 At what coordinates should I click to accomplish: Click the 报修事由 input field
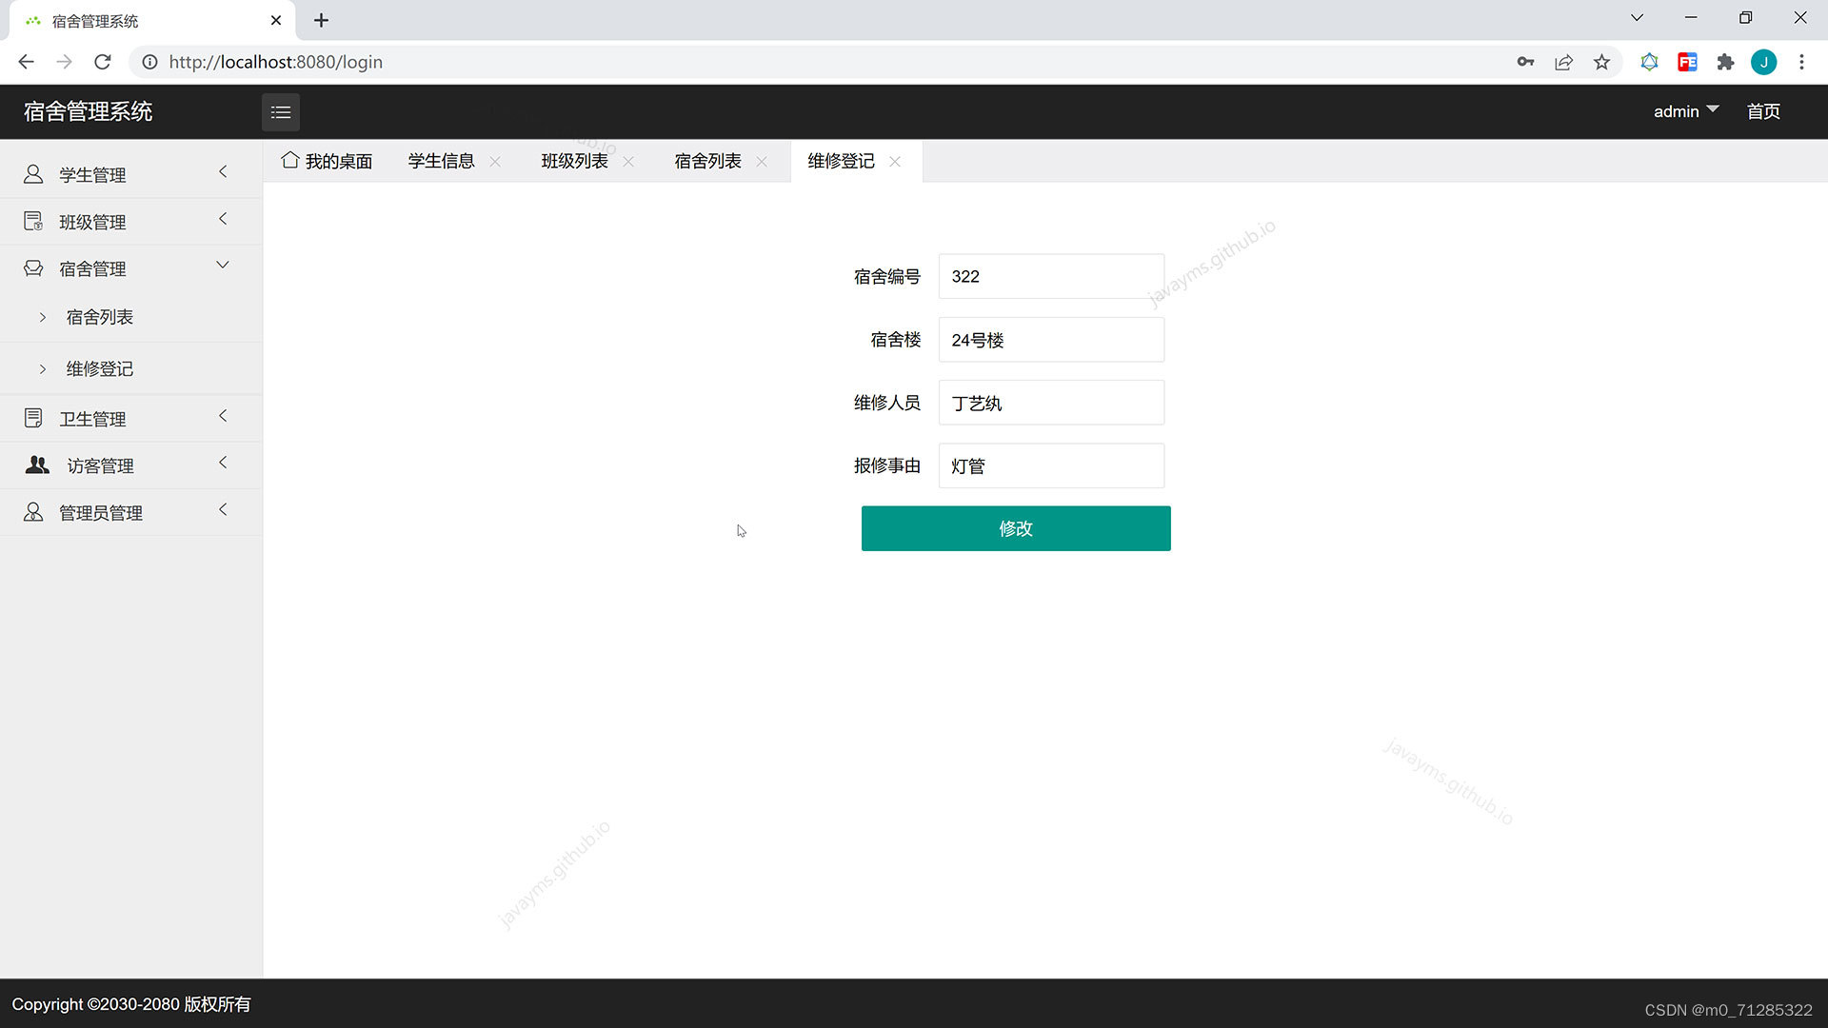(1051, 465)
